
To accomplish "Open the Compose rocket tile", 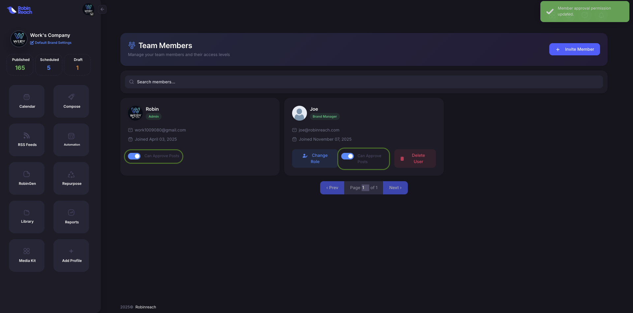I will pyautogui.click(x=71, y=101).
